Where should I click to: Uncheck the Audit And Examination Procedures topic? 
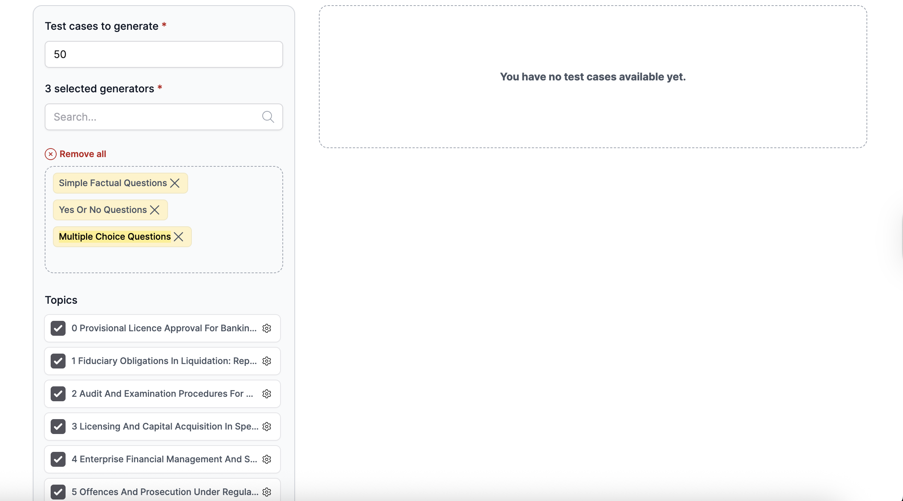tap(58, 394)
